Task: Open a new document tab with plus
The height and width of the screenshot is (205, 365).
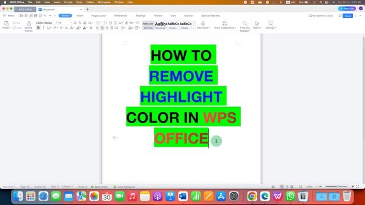Action: tap(87, 9)
